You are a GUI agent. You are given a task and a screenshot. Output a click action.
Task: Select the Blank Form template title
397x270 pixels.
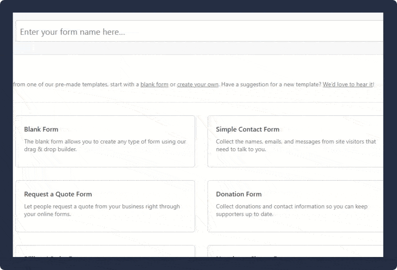41,129
